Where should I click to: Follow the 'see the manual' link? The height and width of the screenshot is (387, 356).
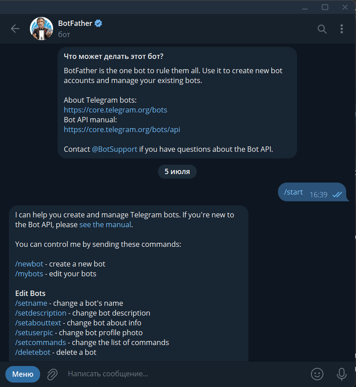pos(105,225)
